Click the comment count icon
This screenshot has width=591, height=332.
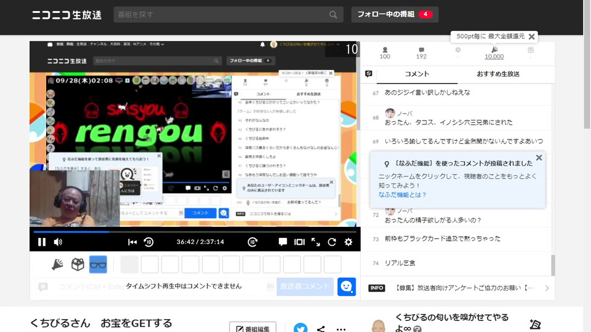pos(421,50)
